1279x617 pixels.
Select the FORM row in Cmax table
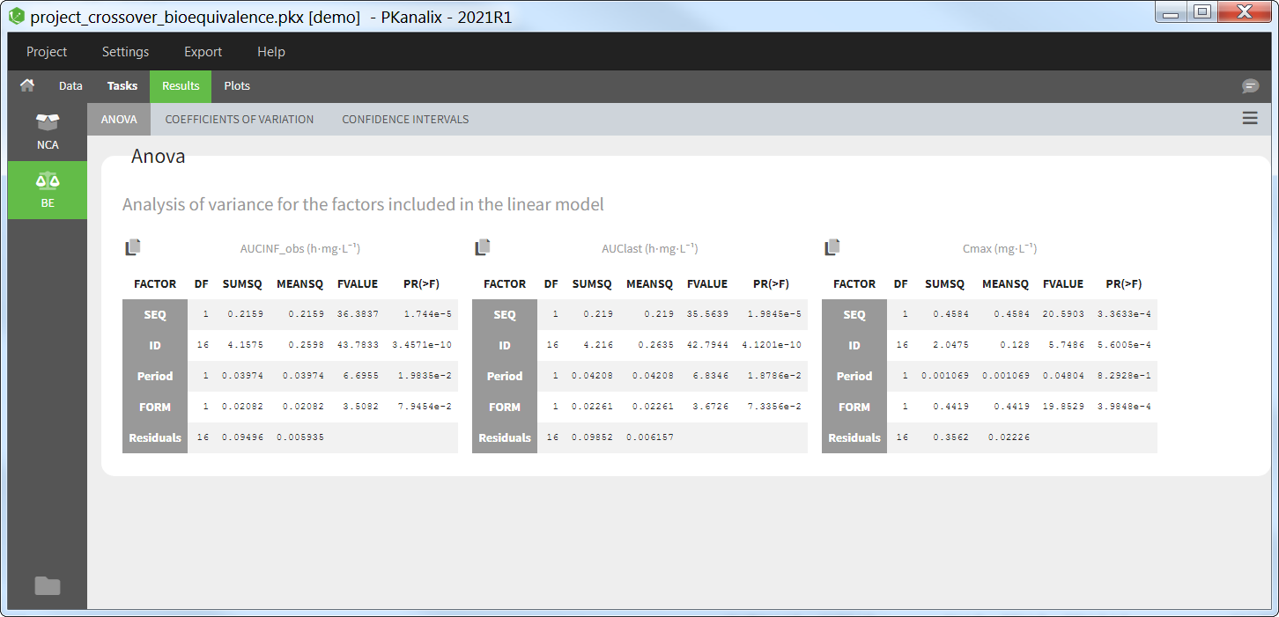[854, 407]
